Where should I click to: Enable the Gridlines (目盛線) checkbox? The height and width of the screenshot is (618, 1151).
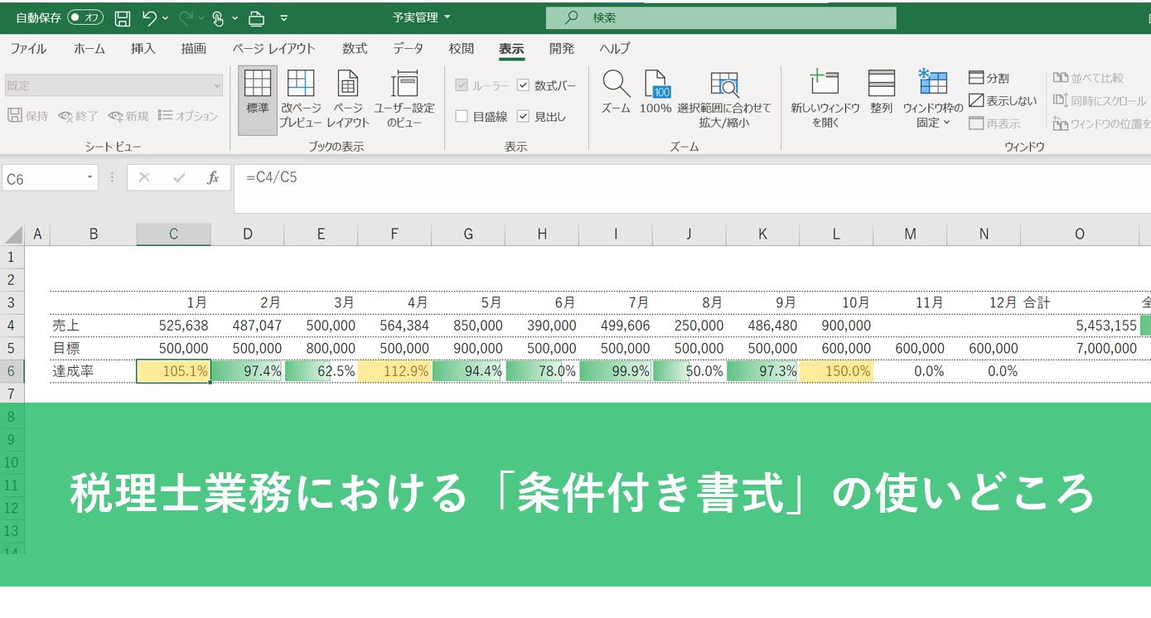462,117
